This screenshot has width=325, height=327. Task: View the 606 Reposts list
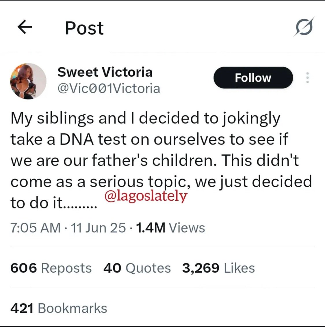51,268
